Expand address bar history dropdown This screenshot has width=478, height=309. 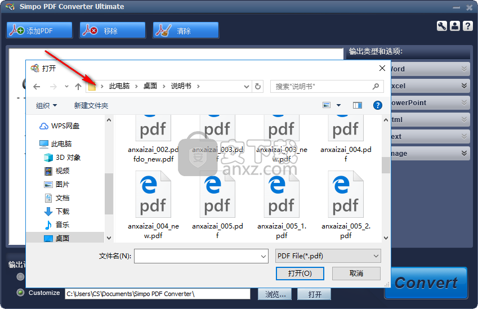(247, 87)
